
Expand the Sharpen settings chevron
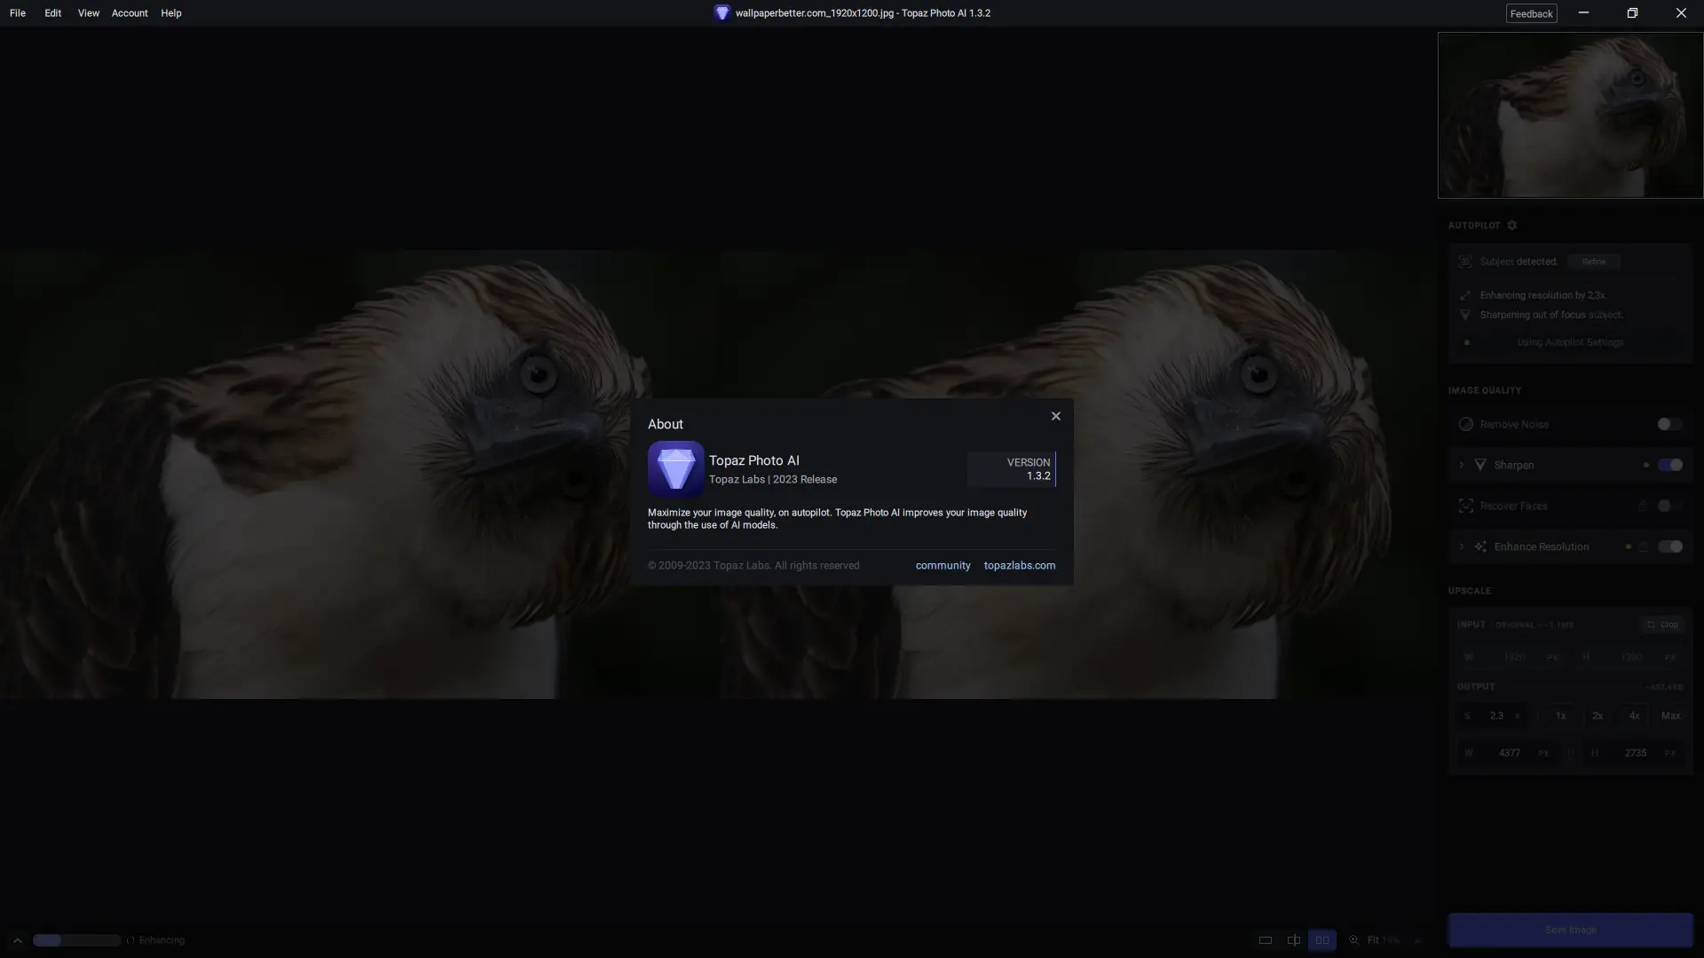[x=1462, y=465]
